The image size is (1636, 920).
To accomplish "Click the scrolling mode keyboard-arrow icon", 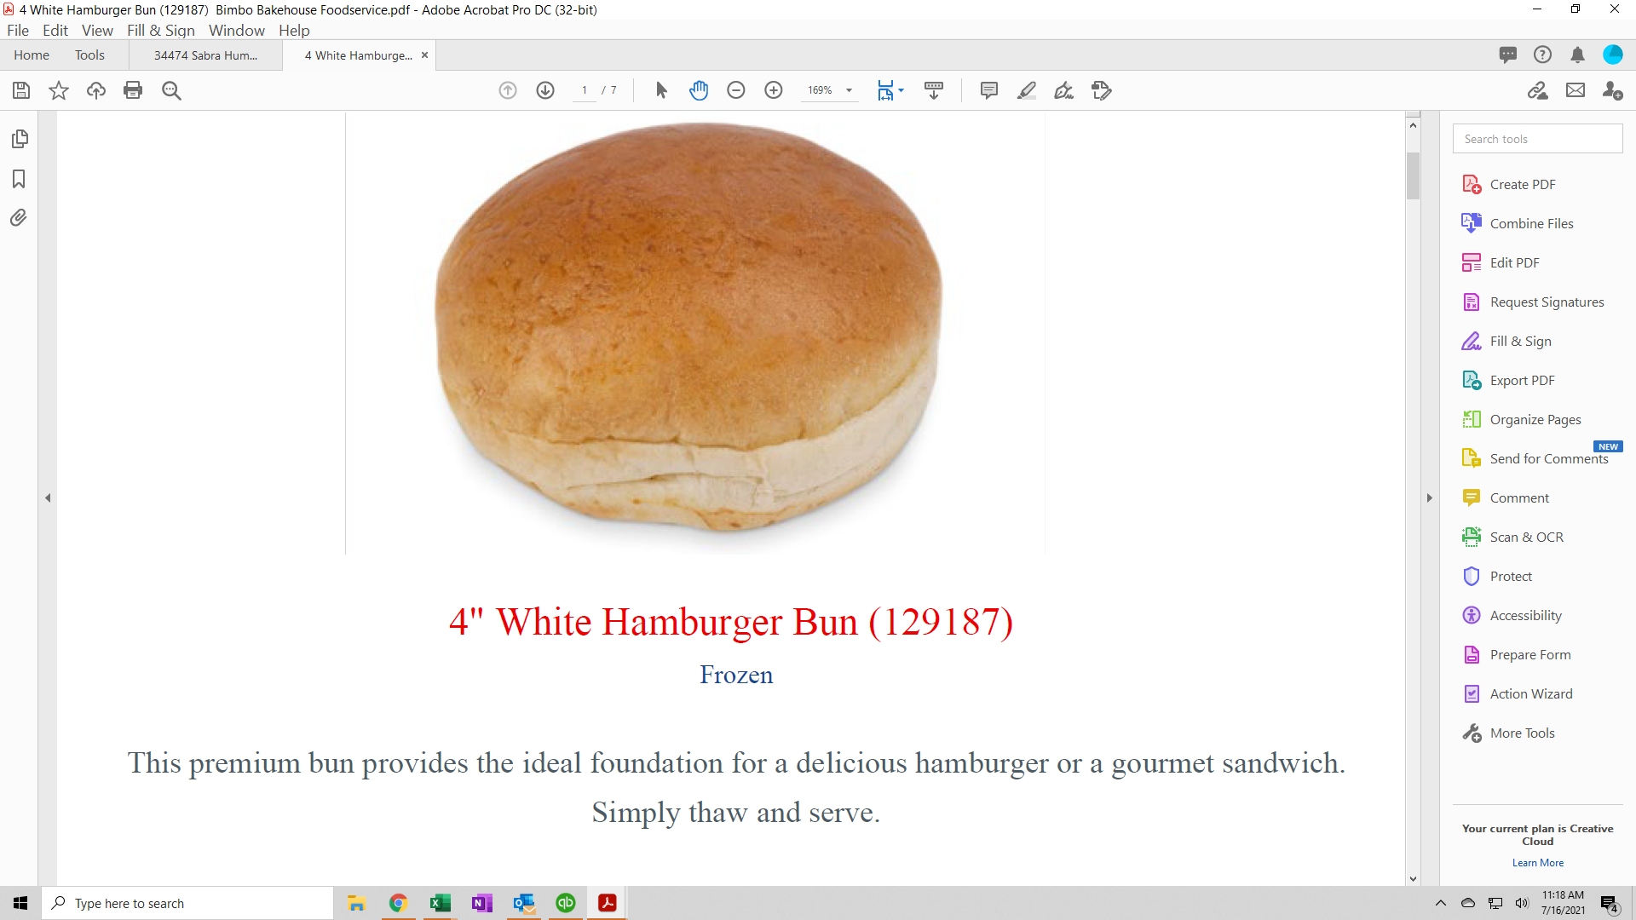I will pos(934,90).
